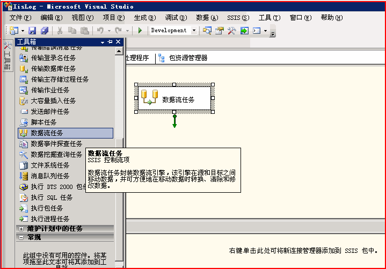386x269 pixels.
Task: Select 传输登录名任务 in toolbox
Action: pos(65,58)
